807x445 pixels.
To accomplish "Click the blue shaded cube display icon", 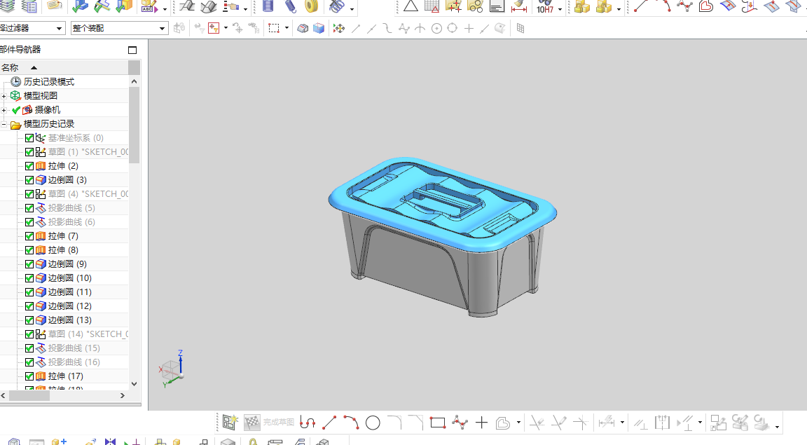I will (x=319, y=28).
